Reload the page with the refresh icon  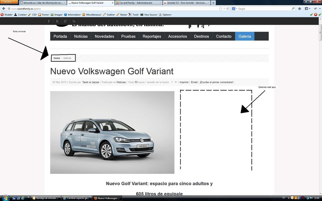227,8
